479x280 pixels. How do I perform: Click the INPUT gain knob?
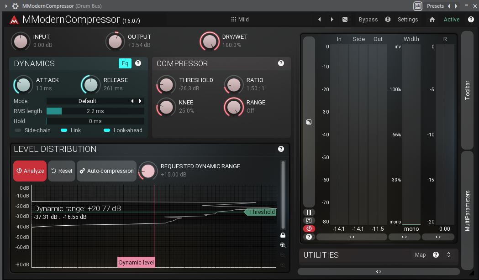click(x=21, y=41)
